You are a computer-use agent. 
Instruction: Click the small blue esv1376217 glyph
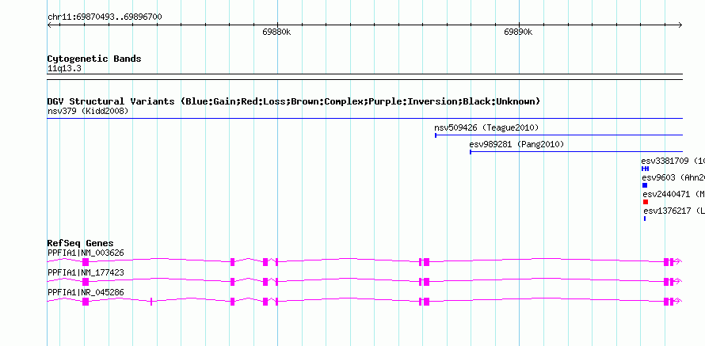[x=645, y=219]
